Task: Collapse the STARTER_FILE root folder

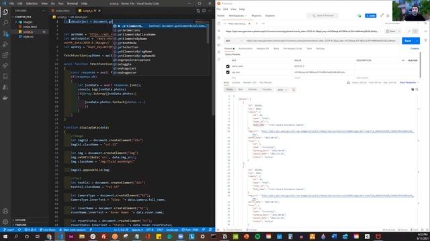Action: click(23, 17)
